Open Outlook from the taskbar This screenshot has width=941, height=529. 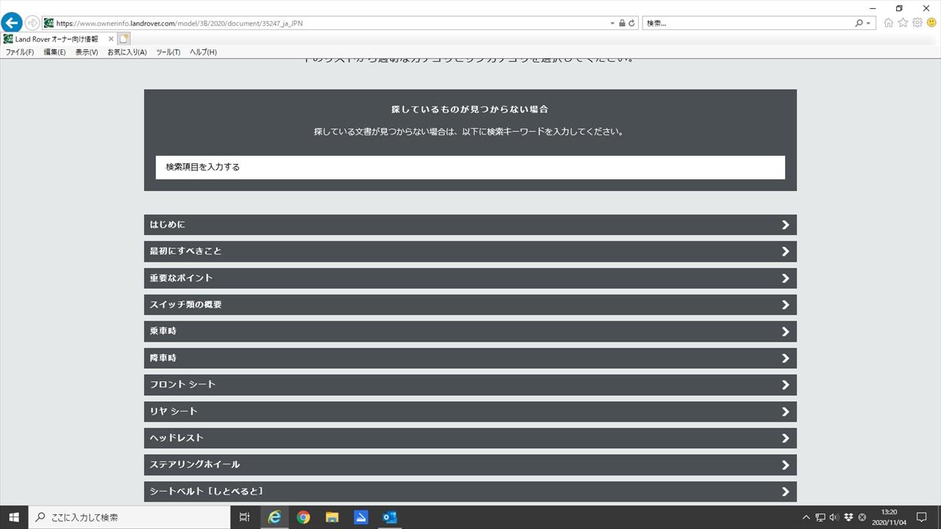click(x=390, y=517)
